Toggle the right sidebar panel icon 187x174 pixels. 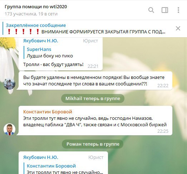[x=165, y=10]
